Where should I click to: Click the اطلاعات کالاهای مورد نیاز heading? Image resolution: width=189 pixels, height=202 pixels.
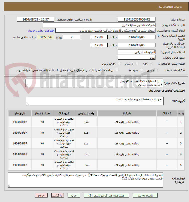[166, 91]
